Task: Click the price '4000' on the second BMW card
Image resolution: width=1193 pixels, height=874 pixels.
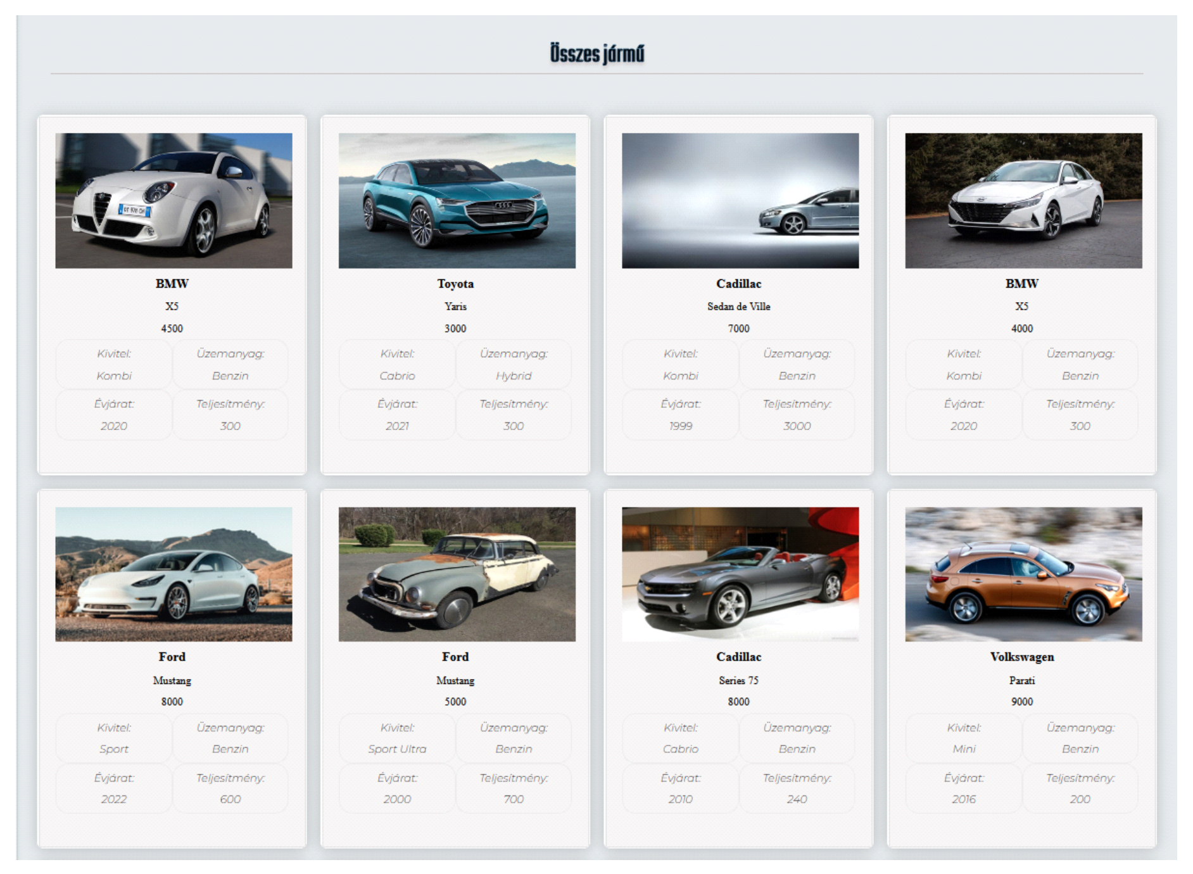Action: tap(1022, 329)
